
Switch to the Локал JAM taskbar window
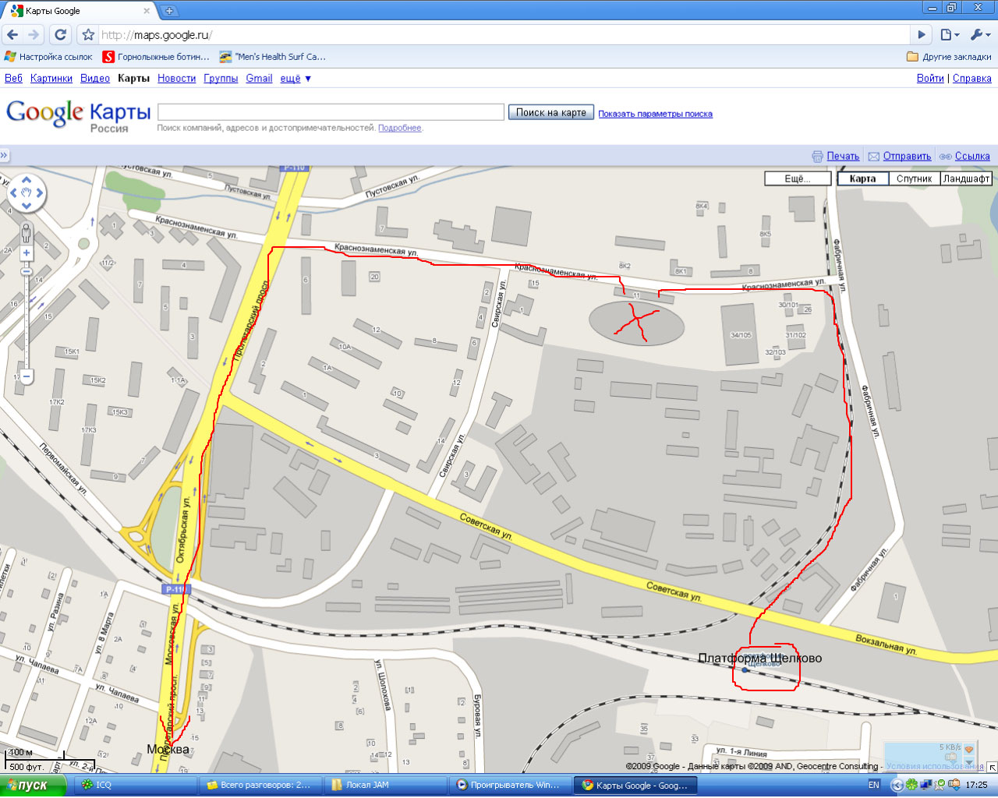pyautogui.click(x=384, y=786)
